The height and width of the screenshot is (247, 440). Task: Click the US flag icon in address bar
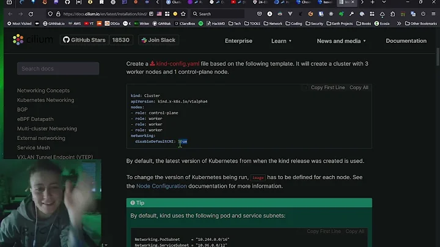159,13
